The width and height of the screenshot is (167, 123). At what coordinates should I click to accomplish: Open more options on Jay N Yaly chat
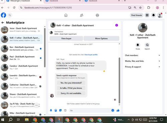click(36, 105)
